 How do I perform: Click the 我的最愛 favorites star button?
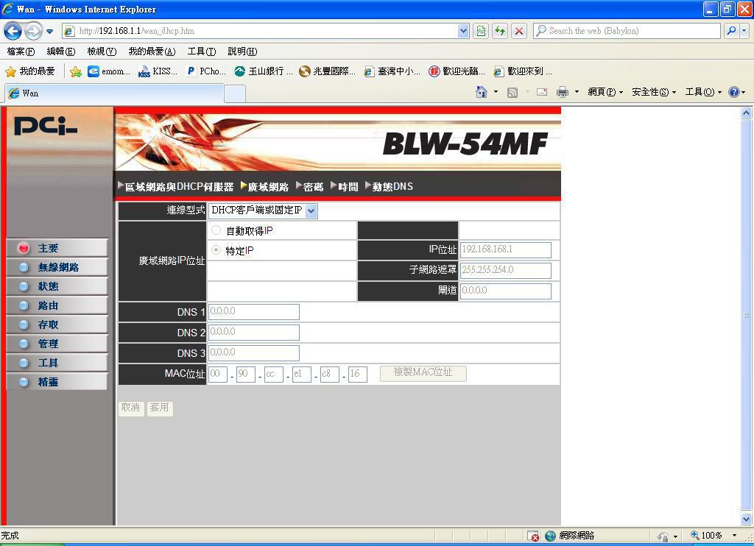click(29, 71)
